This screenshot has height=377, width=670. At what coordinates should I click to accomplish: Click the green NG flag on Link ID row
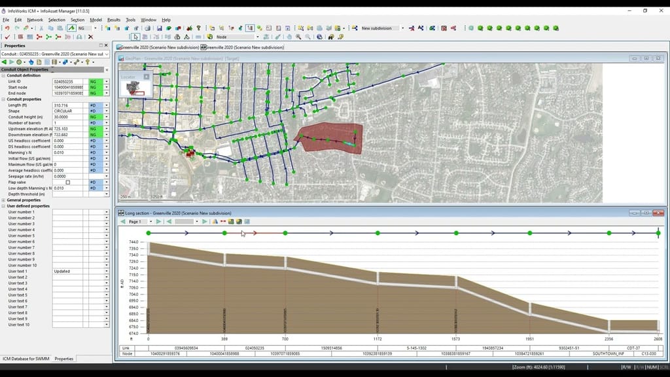[96, 82]
